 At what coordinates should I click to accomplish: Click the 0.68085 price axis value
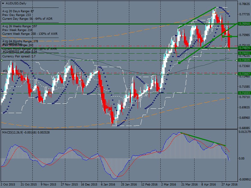[244, 128]
